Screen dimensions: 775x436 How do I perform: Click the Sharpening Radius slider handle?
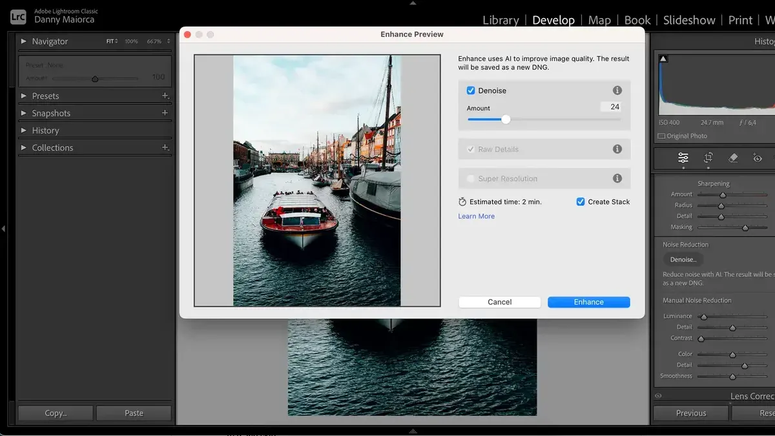click(721, 205)
